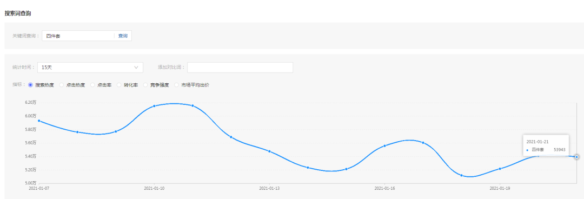Click the chart data point above 2021-01-16
584x199 pixels.
[x=385, y=145]
